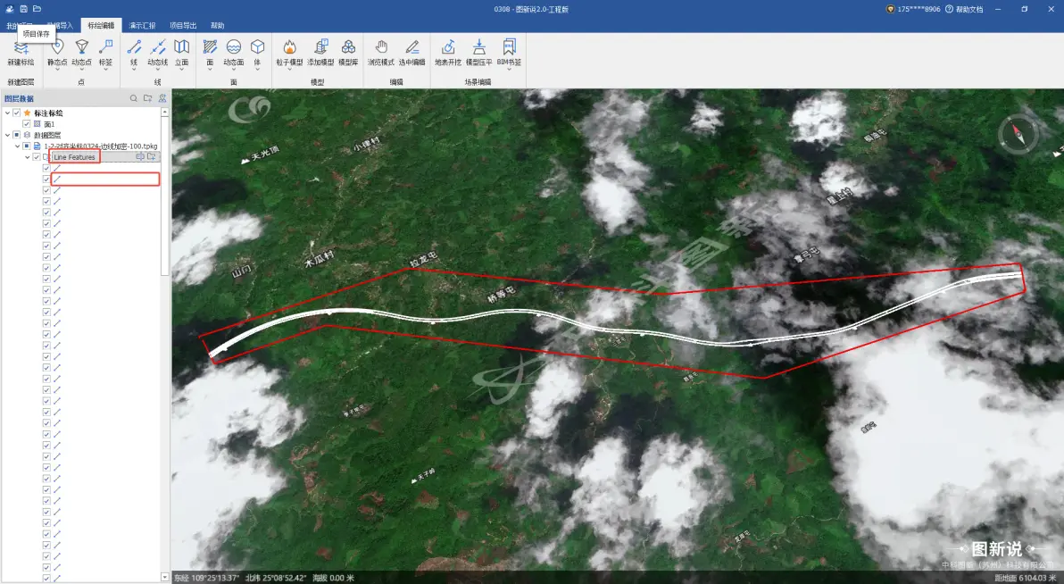
Task: Click the layer panel scrollbar thumb
Action: [165, 196]
